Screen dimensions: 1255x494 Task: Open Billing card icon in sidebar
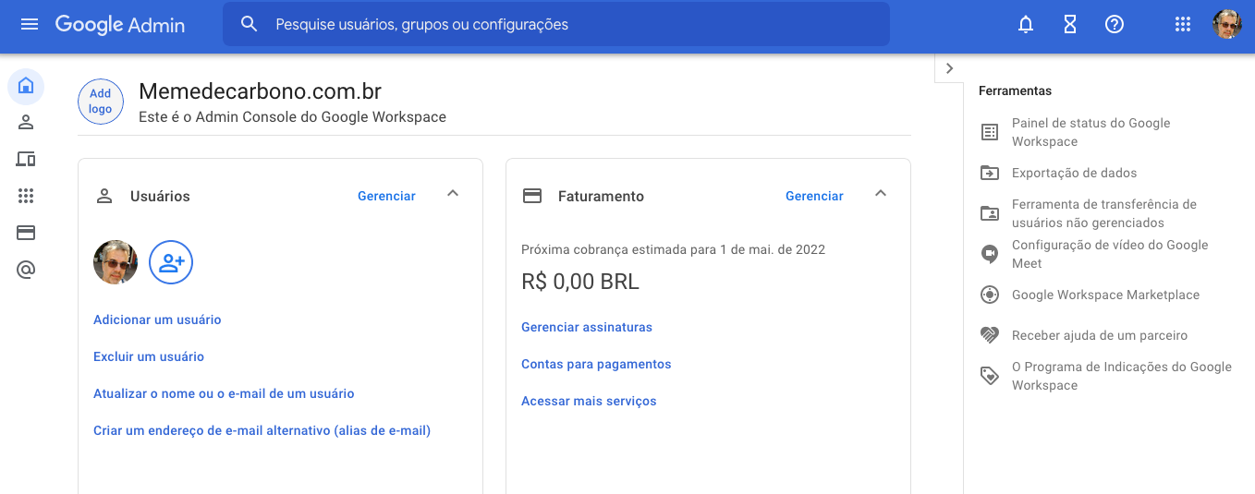point(26,233)
